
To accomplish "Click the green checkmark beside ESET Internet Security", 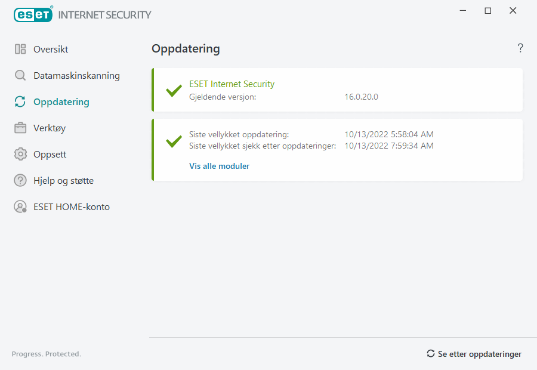I will [174, 91].
